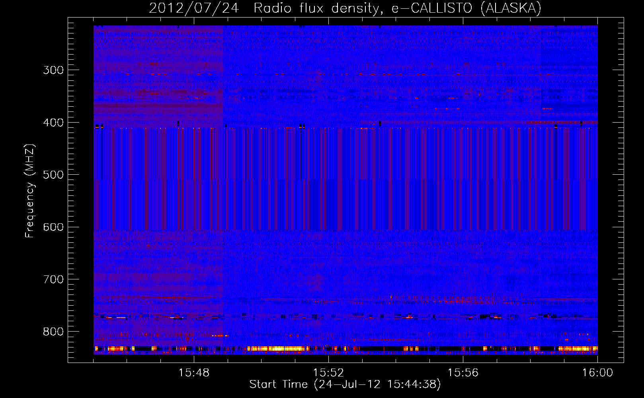Select the 'Frequency (MHZ)' axis label
Screen dimensions: 644x398
point(30,191)
